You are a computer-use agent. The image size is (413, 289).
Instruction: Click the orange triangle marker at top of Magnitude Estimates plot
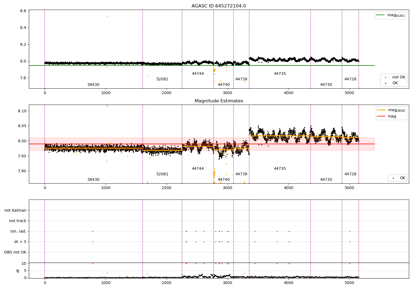click(x=107, y=105)
